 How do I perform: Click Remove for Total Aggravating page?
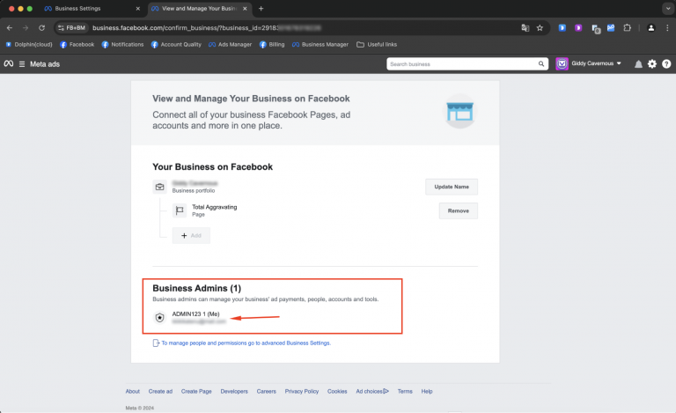point(459,210)
